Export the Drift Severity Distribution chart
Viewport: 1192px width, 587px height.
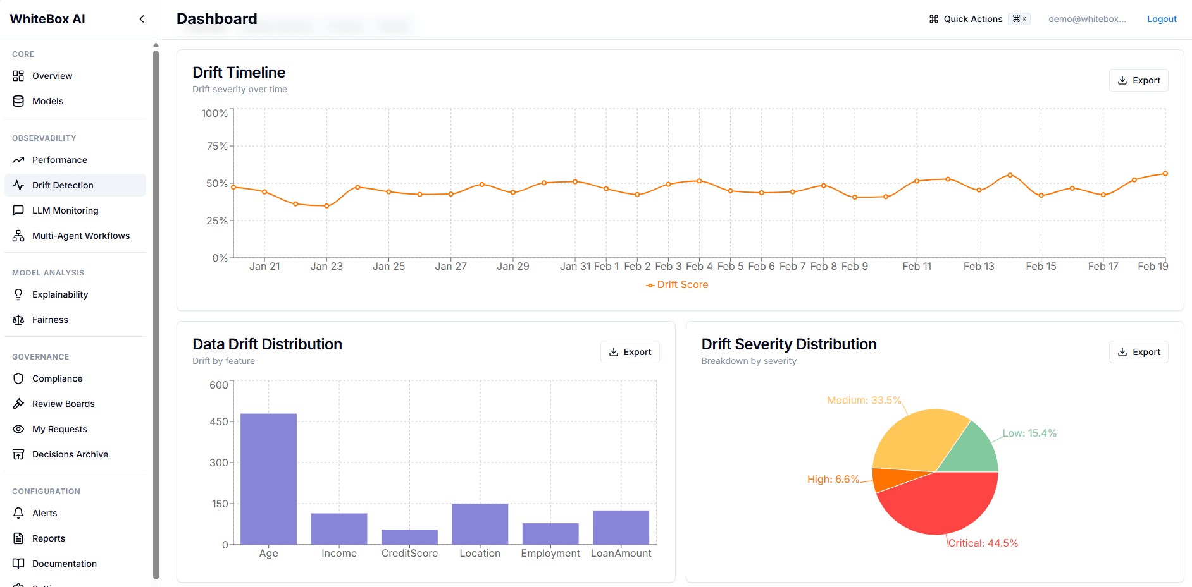(1138, 352)
